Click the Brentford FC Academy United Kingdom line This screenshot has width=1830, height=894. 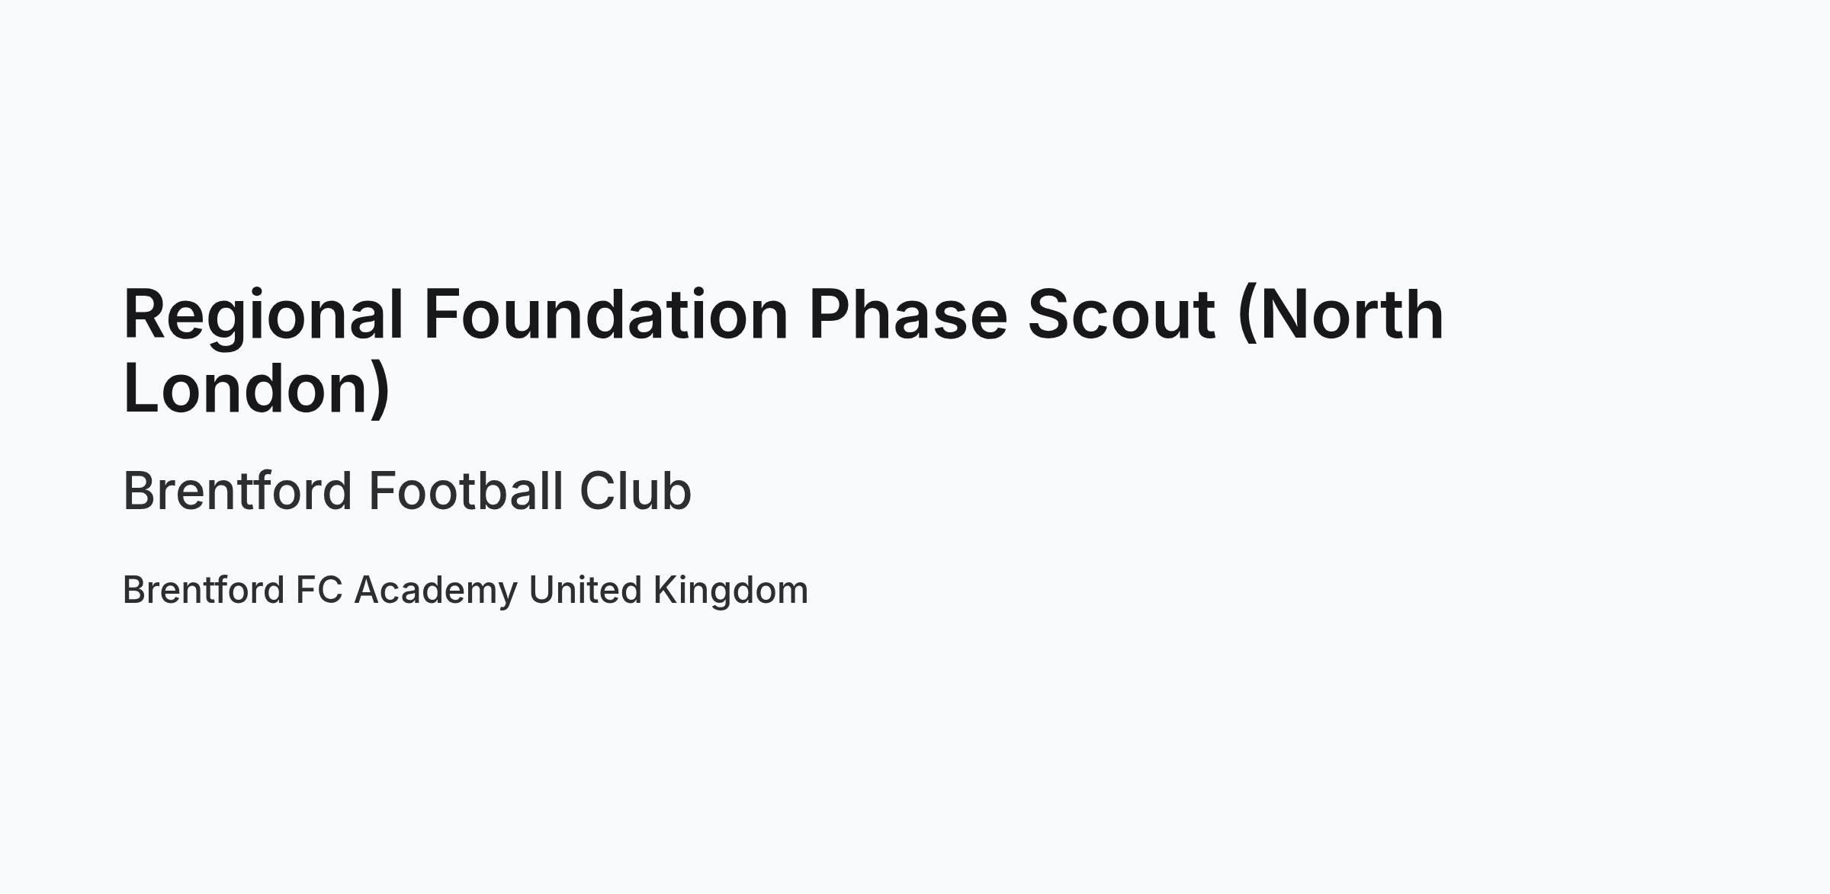tap(465, 591)
